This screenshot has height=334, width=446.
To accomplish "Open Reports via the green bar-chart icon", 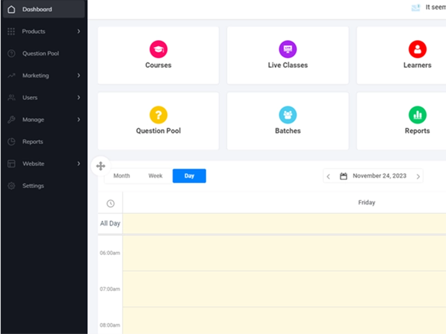I will [418, 115].
